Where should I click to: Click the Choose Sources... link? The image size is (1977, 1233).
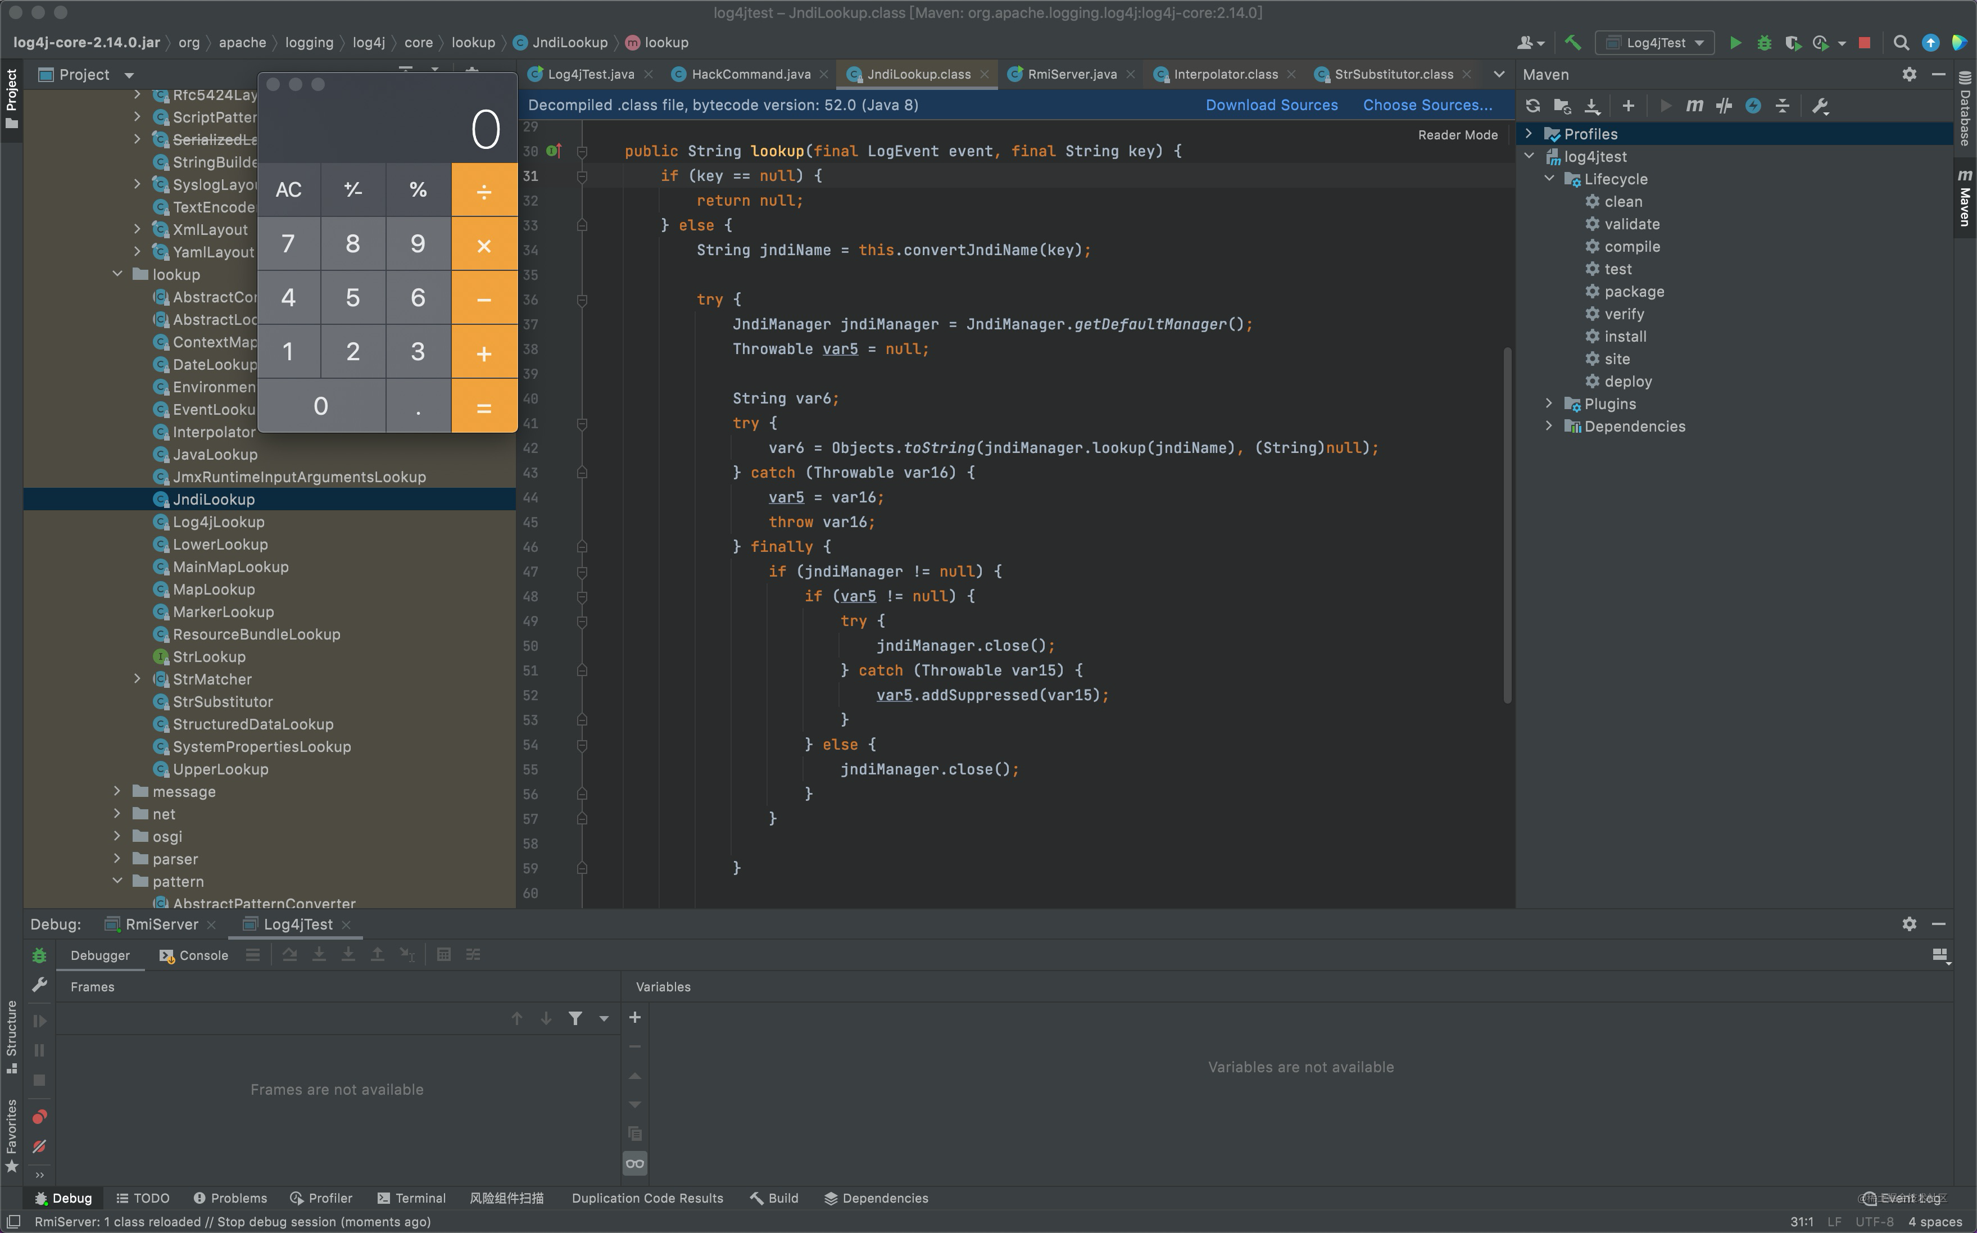(1427, 105)
